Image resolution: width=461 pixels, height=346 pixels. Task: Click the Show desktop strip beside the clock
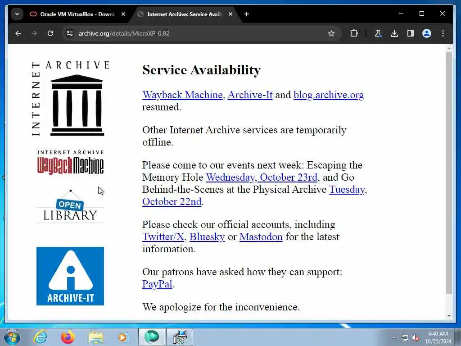pos(458,337)
